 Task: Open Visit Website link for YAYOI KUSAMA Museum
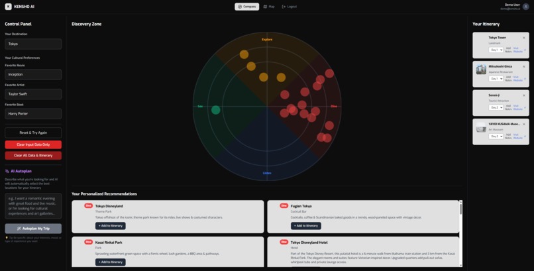click(518, 136)
